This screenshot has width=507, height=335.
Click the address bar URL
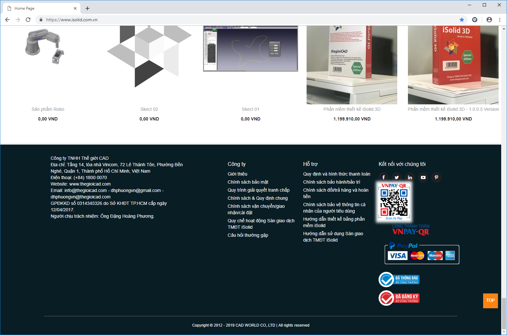point(72,20)
